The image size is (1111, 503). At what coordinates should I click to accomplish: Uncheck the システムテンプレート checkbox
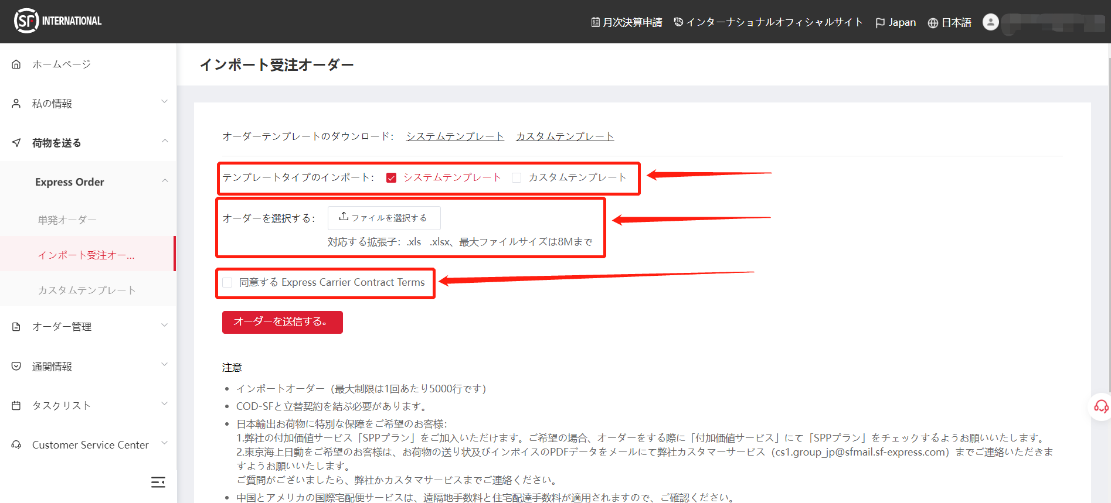click(391, 178)
